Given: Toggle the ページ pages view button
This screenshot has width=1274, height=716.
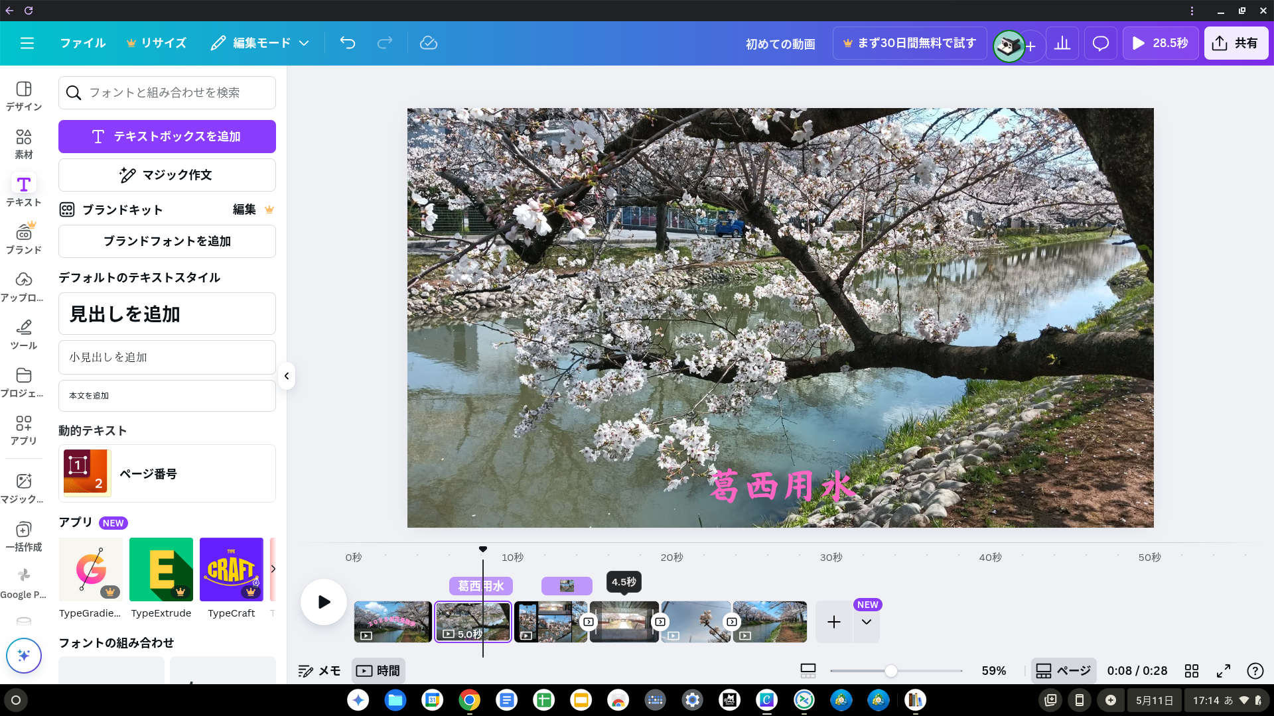Looking at the screenshot, I should [1063, 671].
